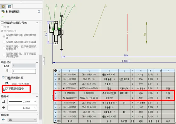
Task: Enable the 依照装配体顺序 checkbox
Action: point(6,78)
